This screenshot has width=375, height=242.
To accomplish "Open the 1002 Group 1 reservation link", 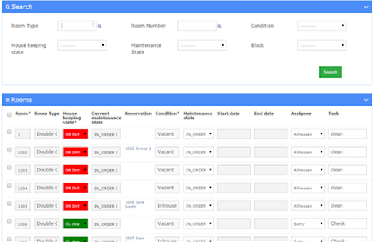I will tap(138, 149).
